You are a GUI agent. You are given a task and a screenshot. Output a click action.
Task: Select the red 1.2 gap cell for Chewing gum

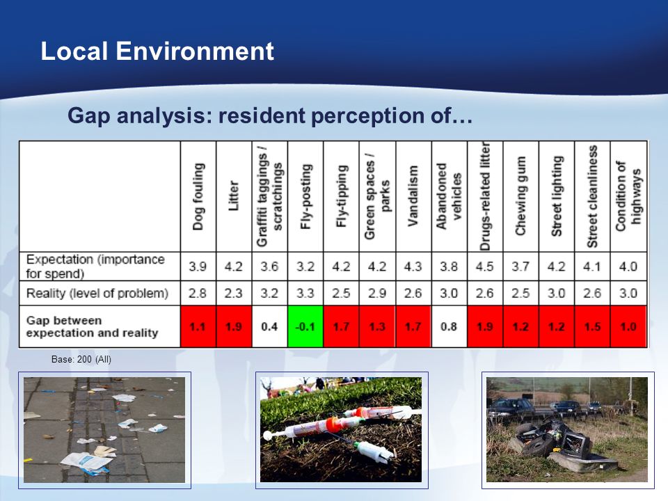pyautogui.click(x=520, y=327)
